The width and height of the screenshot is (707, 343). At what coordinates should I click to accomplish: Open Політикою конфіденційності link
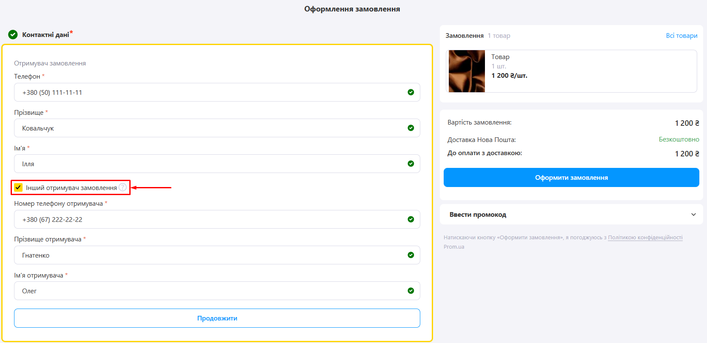pyautogui.click(x=645, y=238)
